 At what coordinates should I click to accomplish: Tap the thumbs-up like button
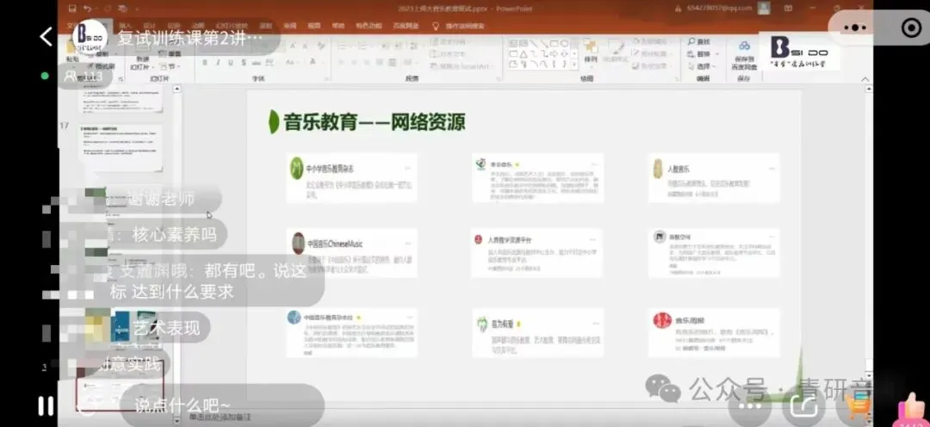coord(911,411)
